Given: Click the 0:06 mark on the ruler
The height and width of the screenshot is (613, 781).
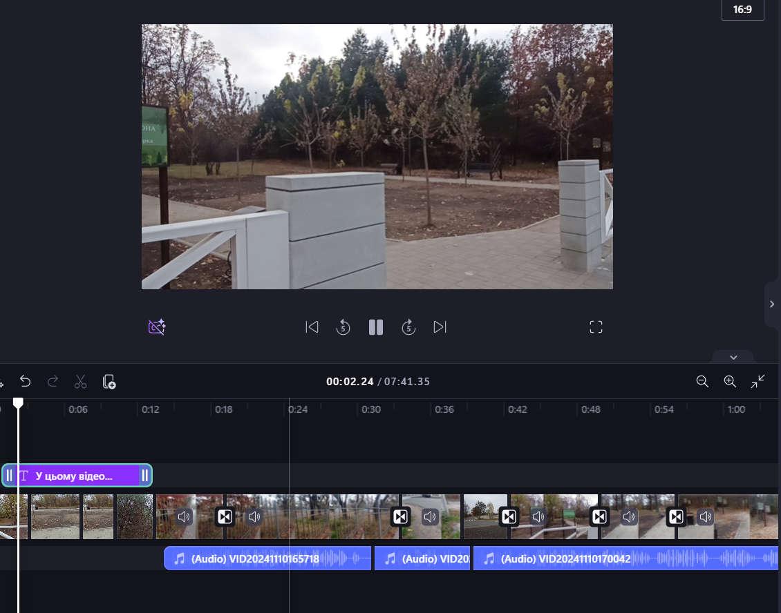Looking at the screenshot, I should [x=77, y=409].
